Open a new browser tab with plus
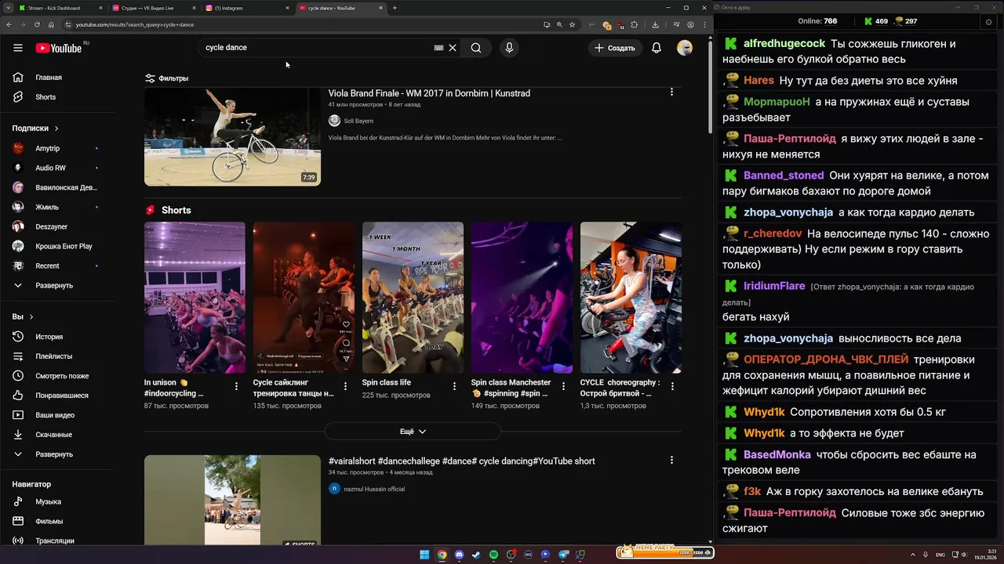The width and height of the screenshot is (1004, 564). click(395, 8)
